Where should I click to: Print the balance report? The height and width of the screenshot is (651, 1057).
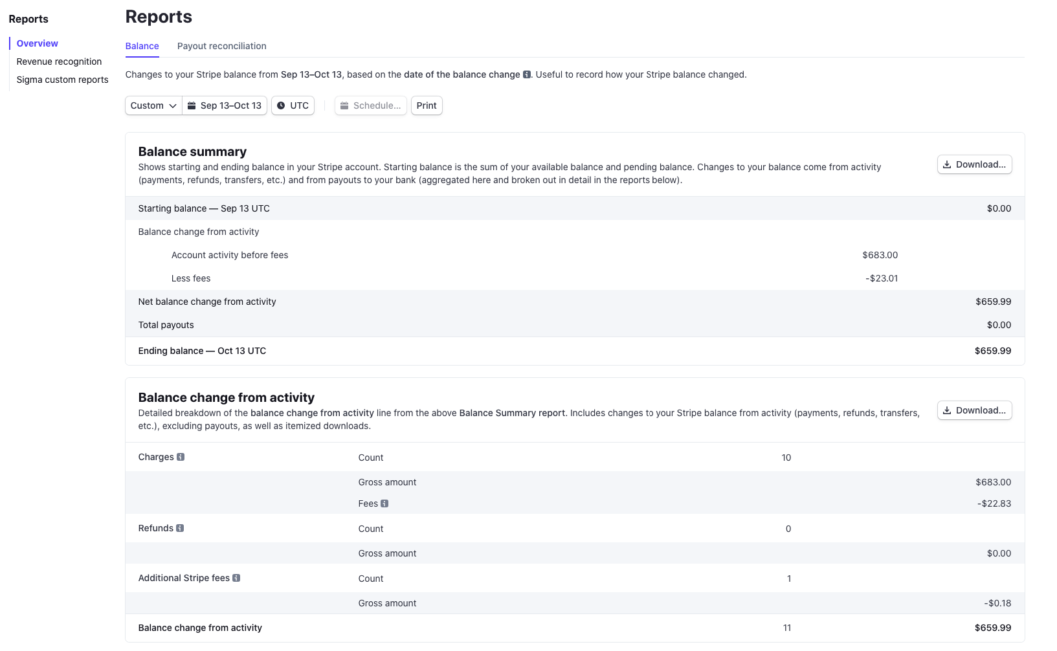tap(427, 105)
